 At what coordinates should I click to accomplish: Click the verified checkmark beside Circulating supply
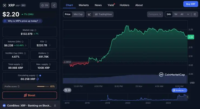40,75
